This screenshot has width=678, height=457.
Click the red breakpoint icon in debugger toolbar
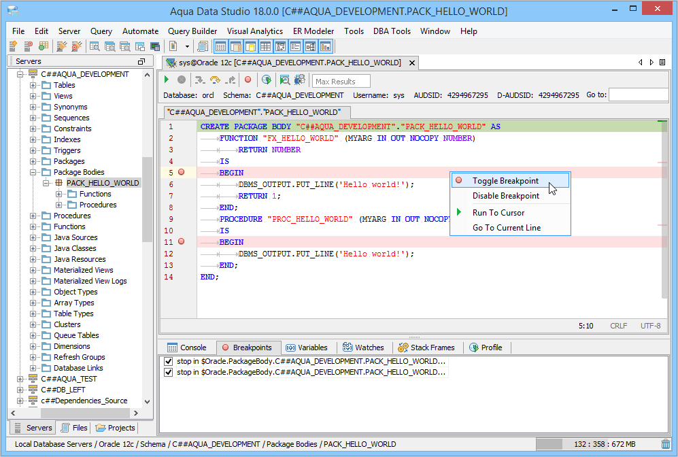click(248, 80)
